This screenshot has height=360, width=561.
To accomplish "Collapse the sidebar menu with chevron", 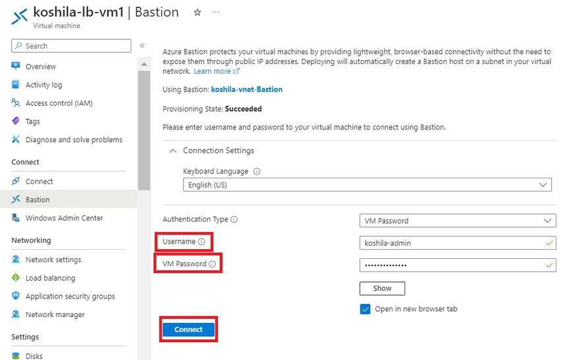I will (142, 46).
